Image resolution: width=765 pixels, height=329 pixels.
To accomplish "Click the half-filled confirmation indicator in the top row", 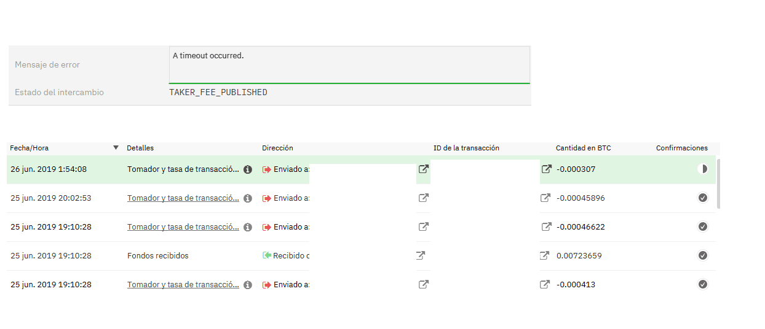I will [x=703, y=169].
